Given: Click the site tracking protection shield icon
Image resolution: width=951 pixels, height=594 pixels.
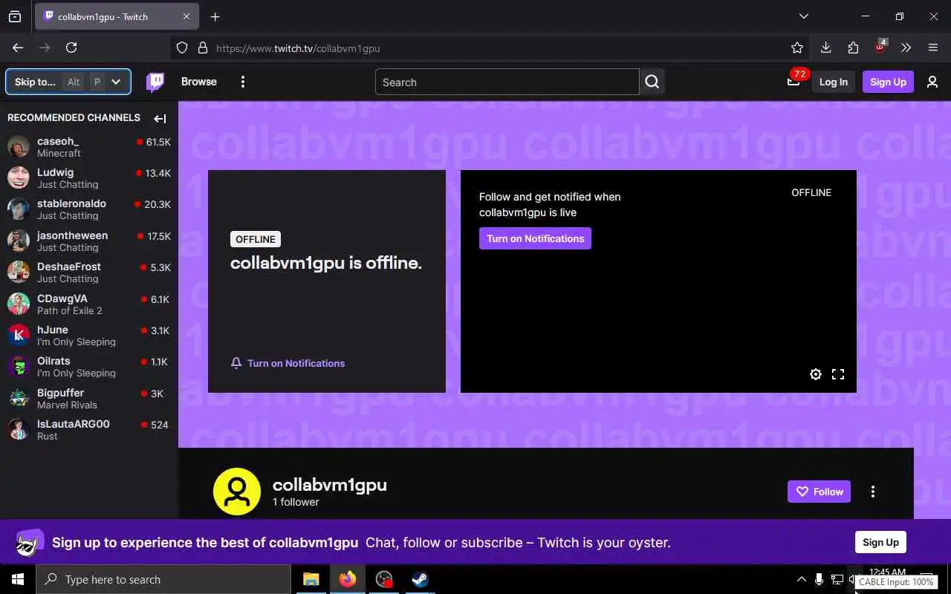Looking at the screenshot, I should tap(182, 48).
